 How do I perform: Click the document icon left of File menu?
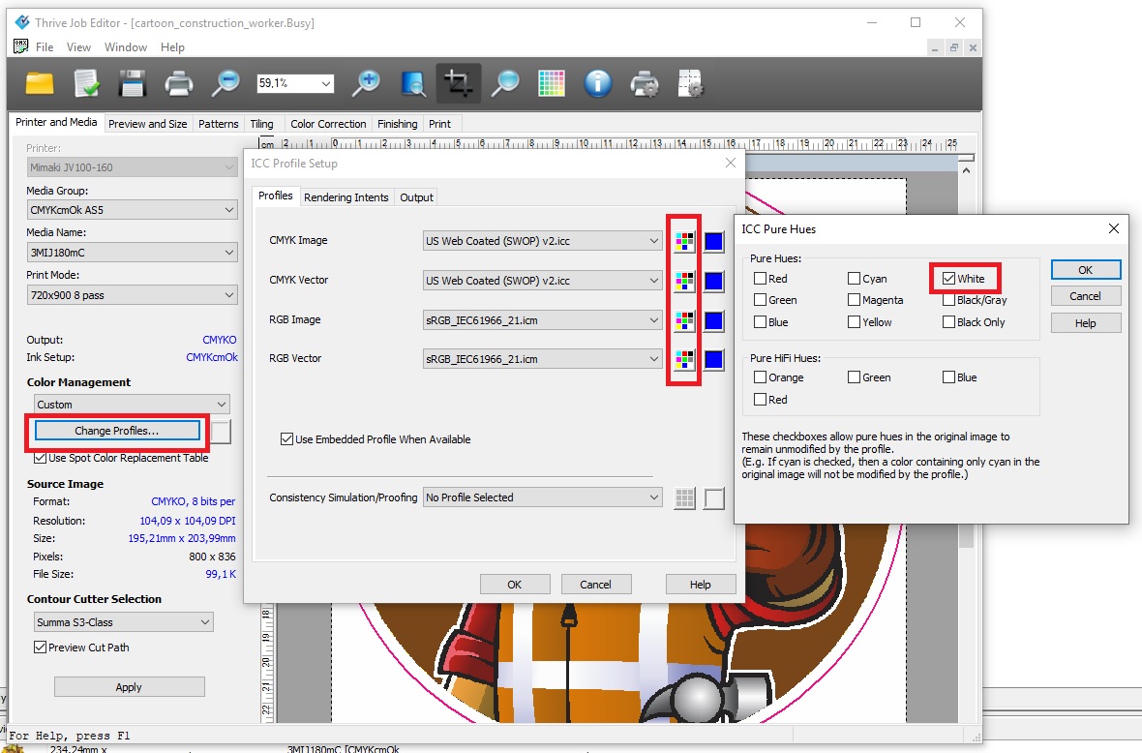[x=20, y=46]
